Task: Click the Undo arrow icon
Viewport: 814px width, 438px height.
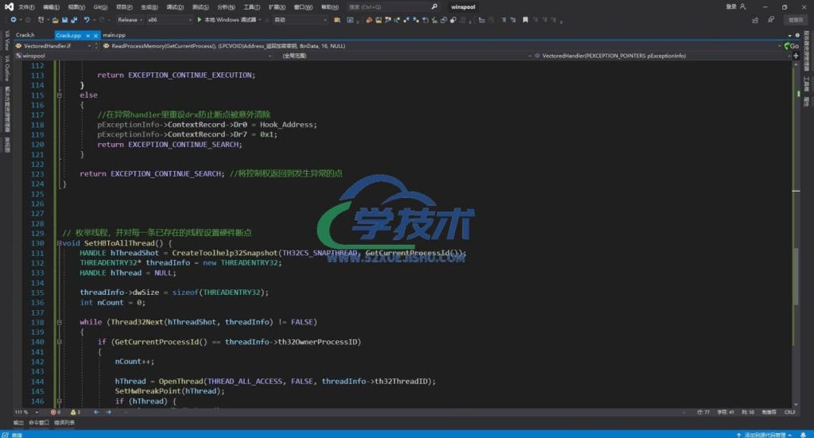Action: (x=86, y=19)
